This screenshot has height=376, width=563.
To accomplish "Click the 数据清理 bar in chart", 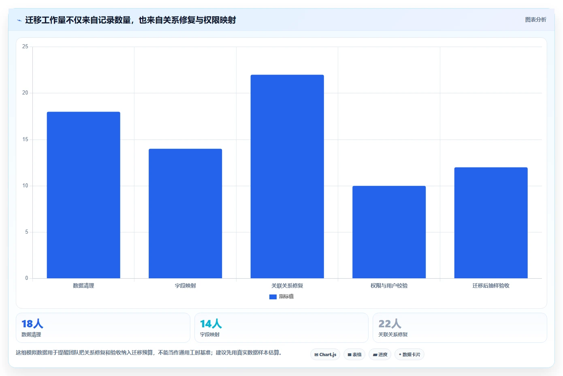I will (x=83, y=195).
